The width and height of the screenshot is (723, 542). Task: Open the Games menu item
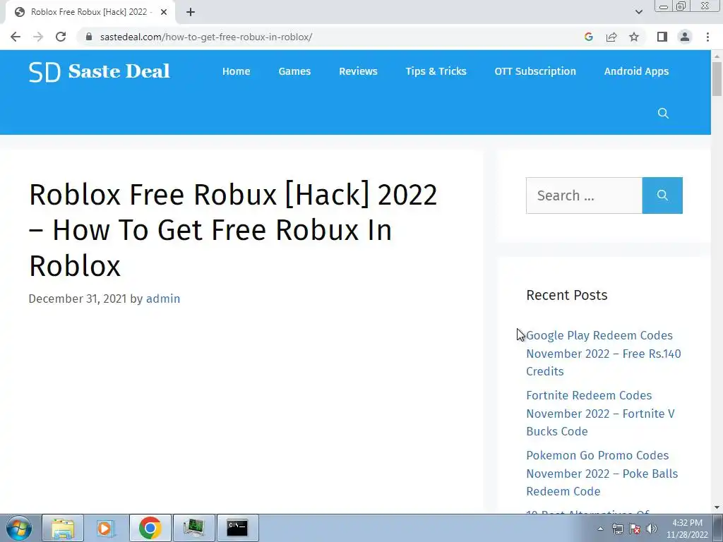click(294, 71)
